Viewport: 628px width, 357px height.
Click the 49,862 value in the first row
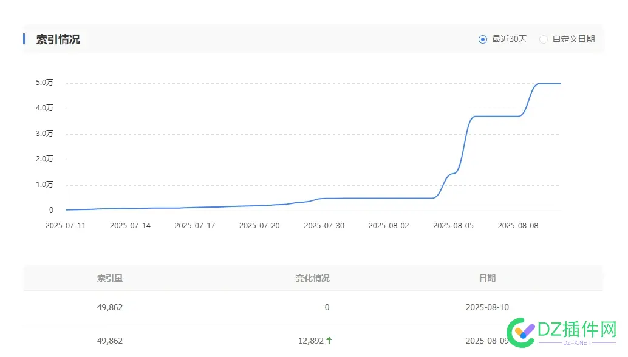coord(110,307)
